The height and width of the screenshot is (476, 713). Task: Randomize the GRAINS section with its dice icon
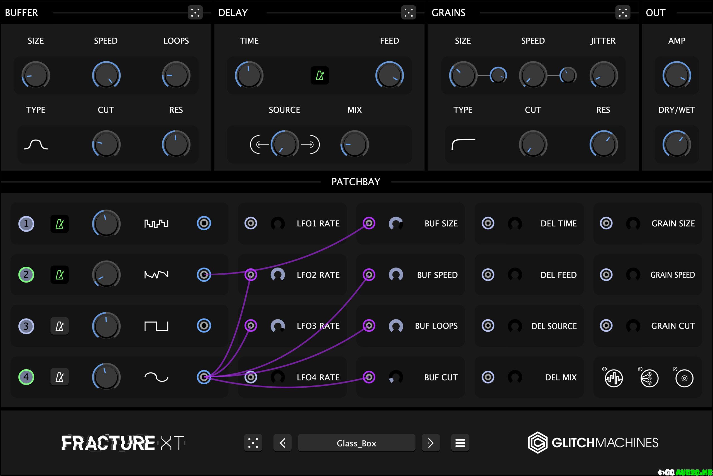click(x=622, y=13)
